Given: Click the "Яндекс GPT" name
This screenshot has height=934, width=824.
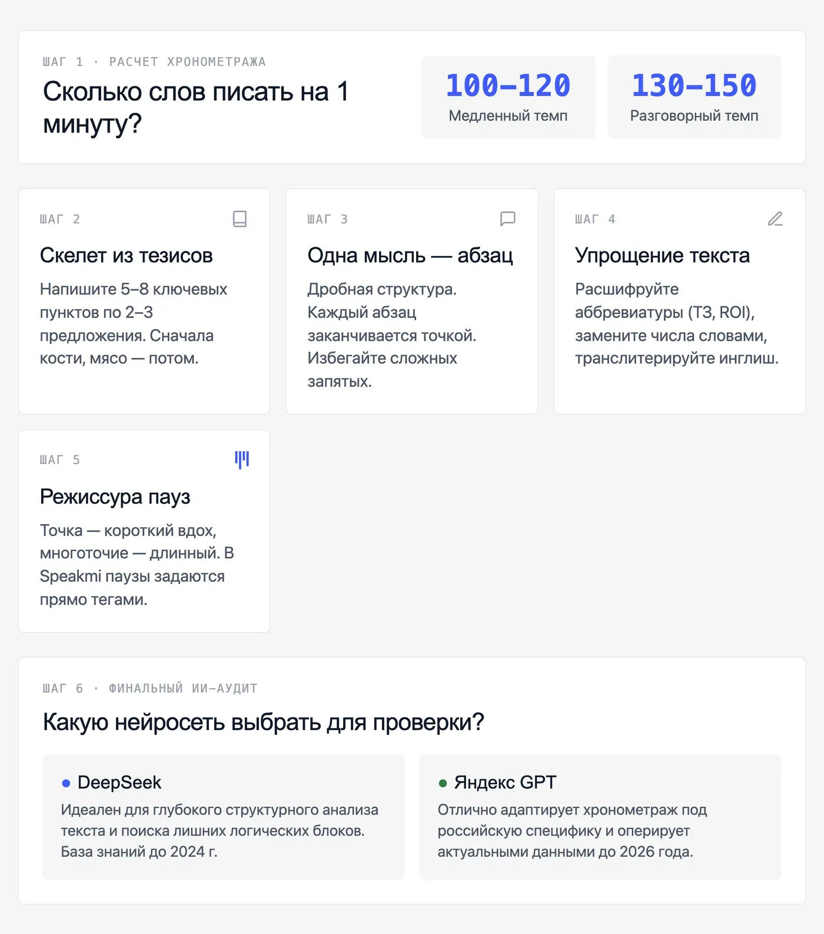Looking at the screenshot, I should tap(505, 783).
